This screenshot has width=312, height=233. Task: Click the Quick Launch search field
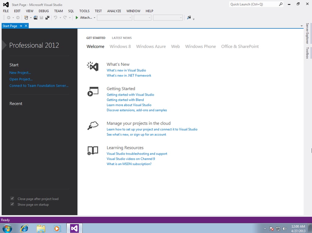[x=254, y=4]
